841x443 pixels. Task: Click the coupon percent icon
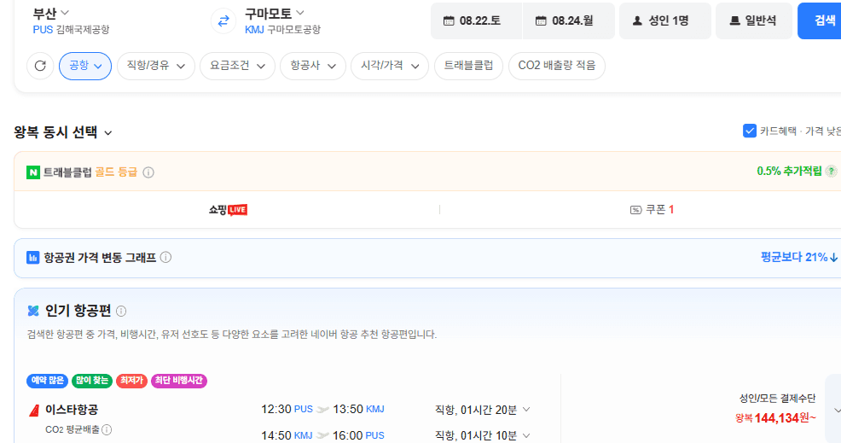[x=635, y=210]
